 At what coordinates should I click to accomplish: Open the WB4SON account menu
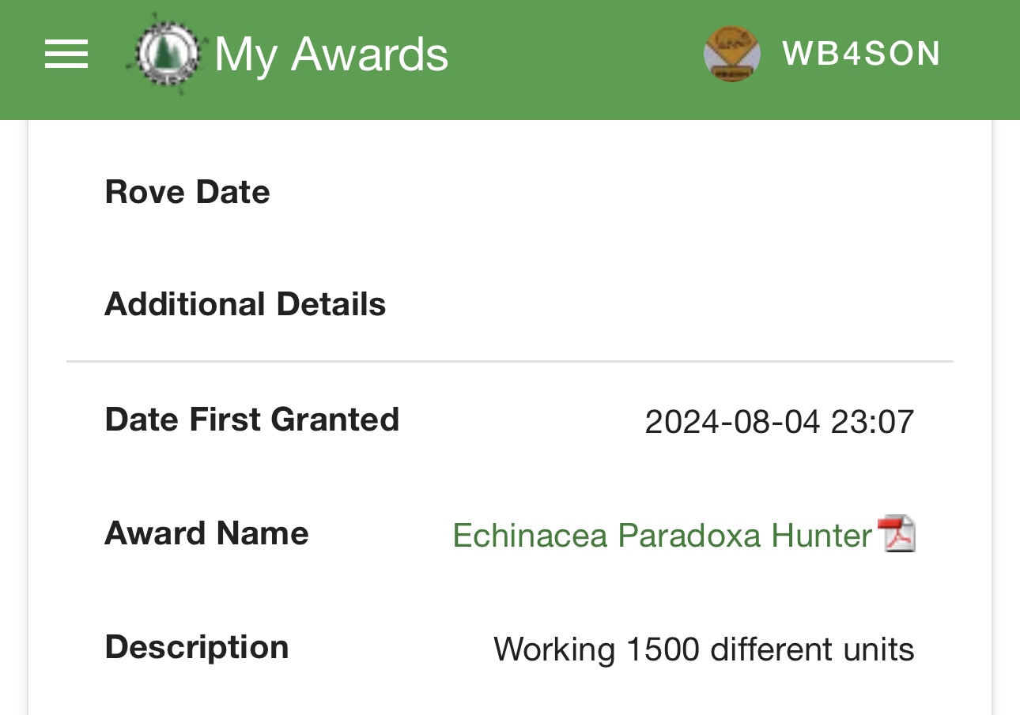pos(860,54)
